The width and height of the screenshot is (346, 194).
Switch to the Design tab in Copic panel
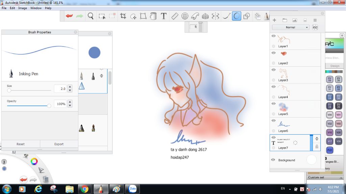pyautogui.click(x=335, y=66)
